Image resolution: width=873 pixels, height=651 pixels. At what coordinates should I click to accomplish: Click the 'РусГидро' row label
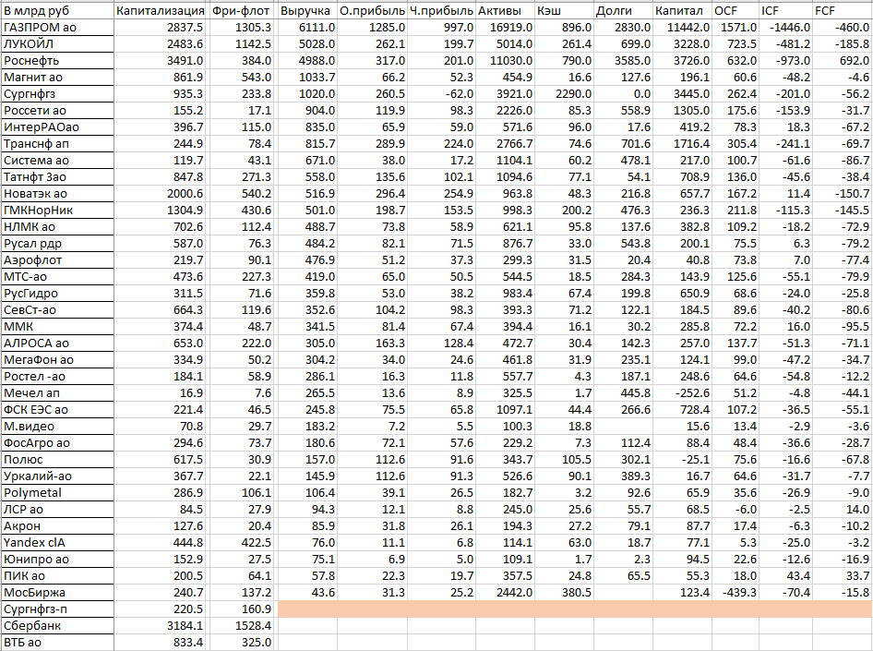coord(57,294)
